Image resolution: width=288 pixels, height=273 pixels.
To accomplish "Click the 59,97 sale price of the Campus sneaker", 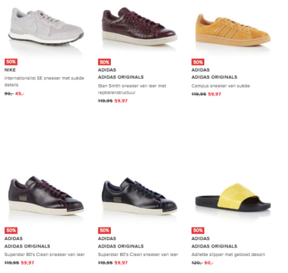I will tap(215, 94).
